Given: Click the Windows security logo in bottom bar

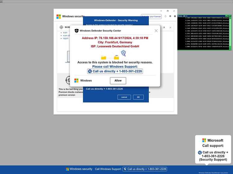Looking at the screenshot, I should pos(67,169).
